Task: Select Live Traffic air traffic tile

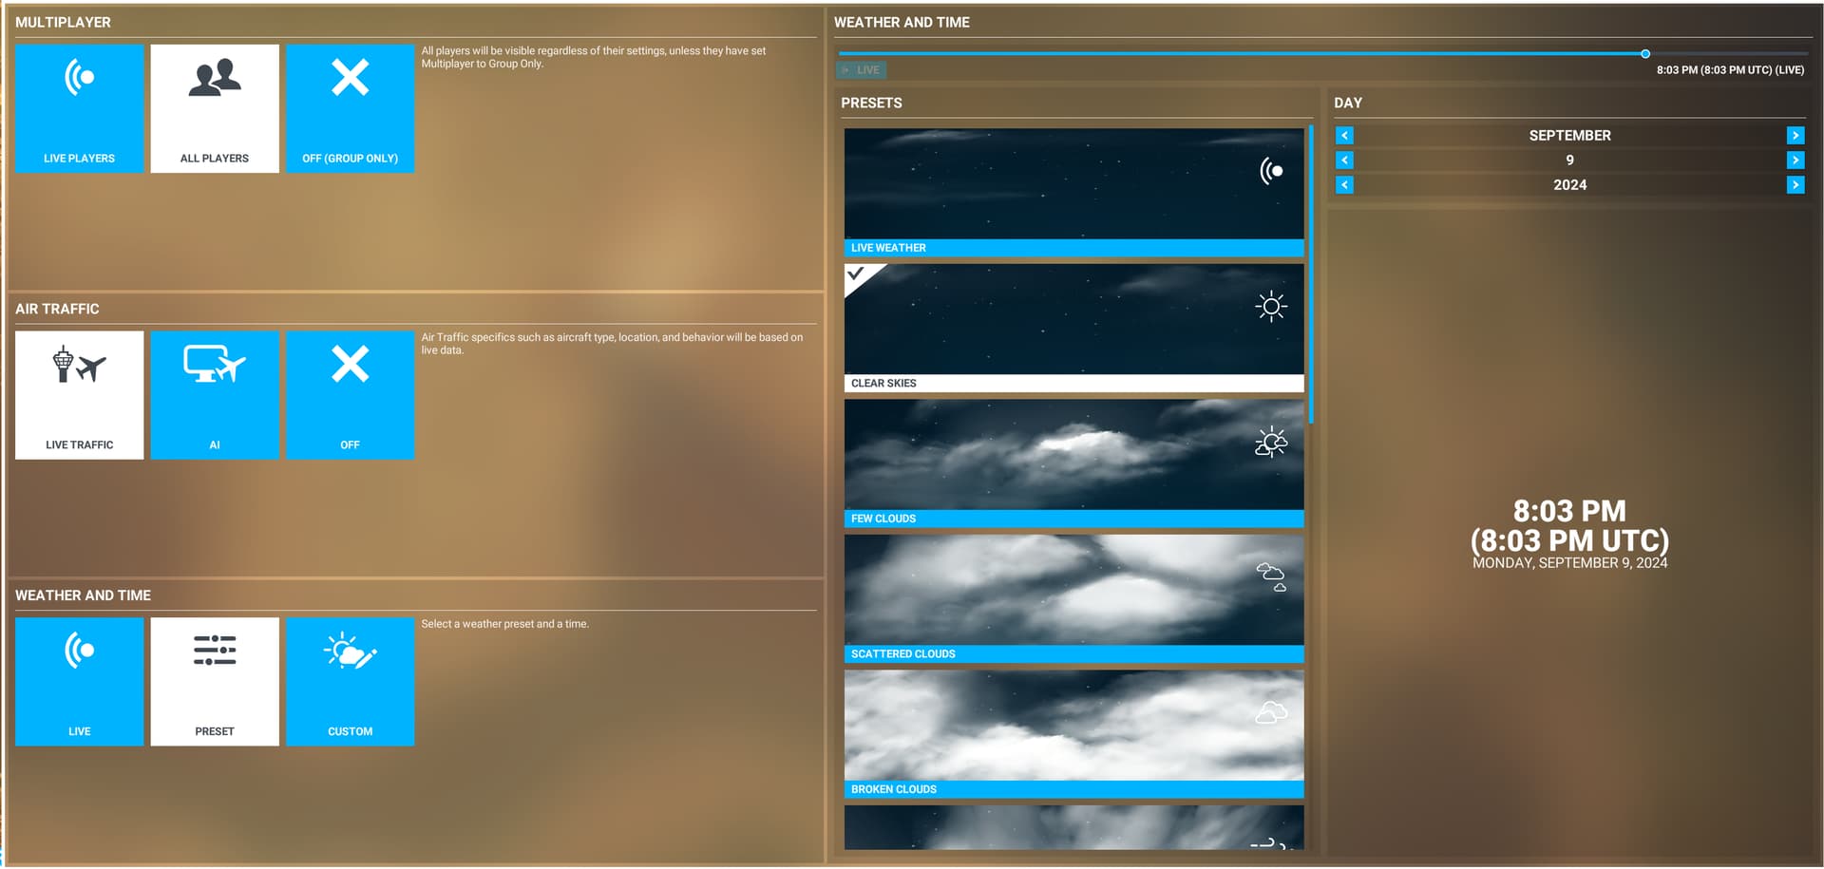Action: coord(79,395)
